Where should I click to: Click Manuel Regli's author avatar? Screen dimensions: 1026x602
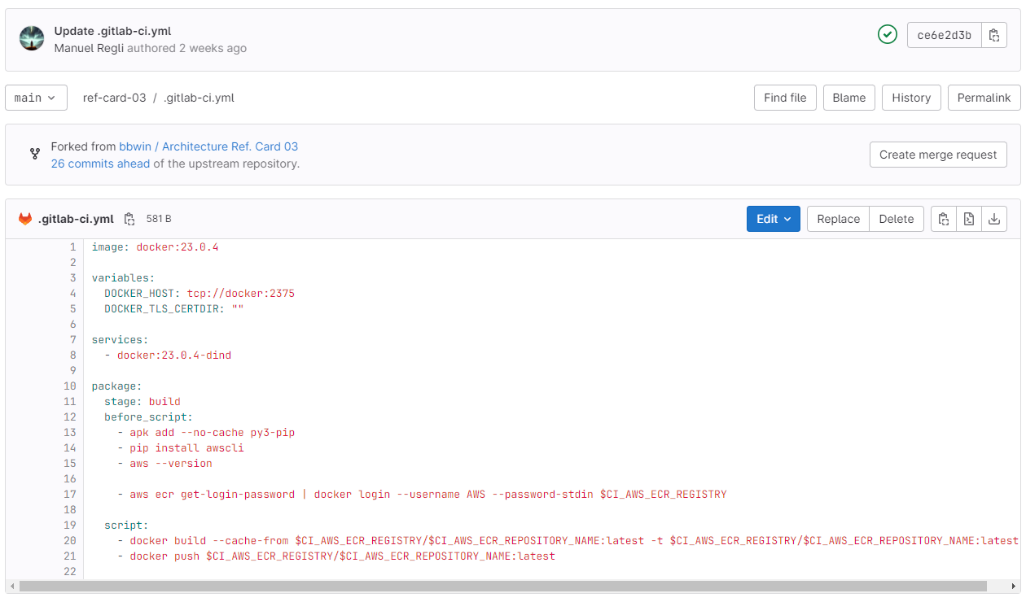click(x=32, y=39)
